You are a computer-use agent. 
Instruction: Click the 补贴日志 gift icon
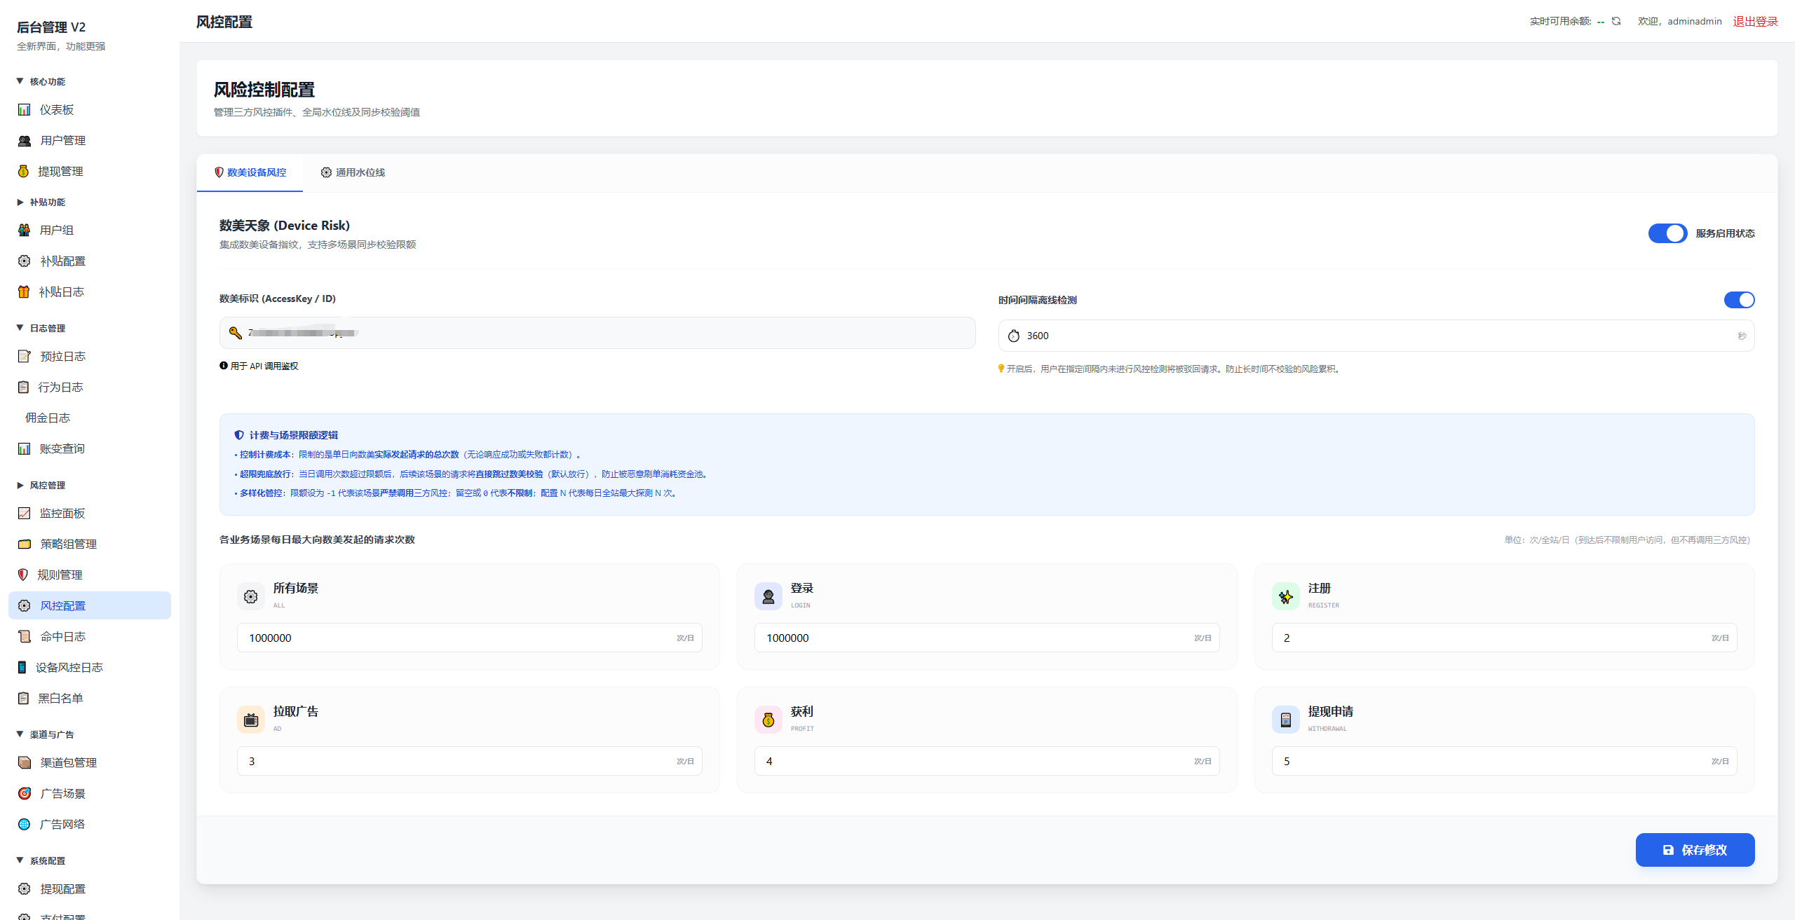point(24,292)
